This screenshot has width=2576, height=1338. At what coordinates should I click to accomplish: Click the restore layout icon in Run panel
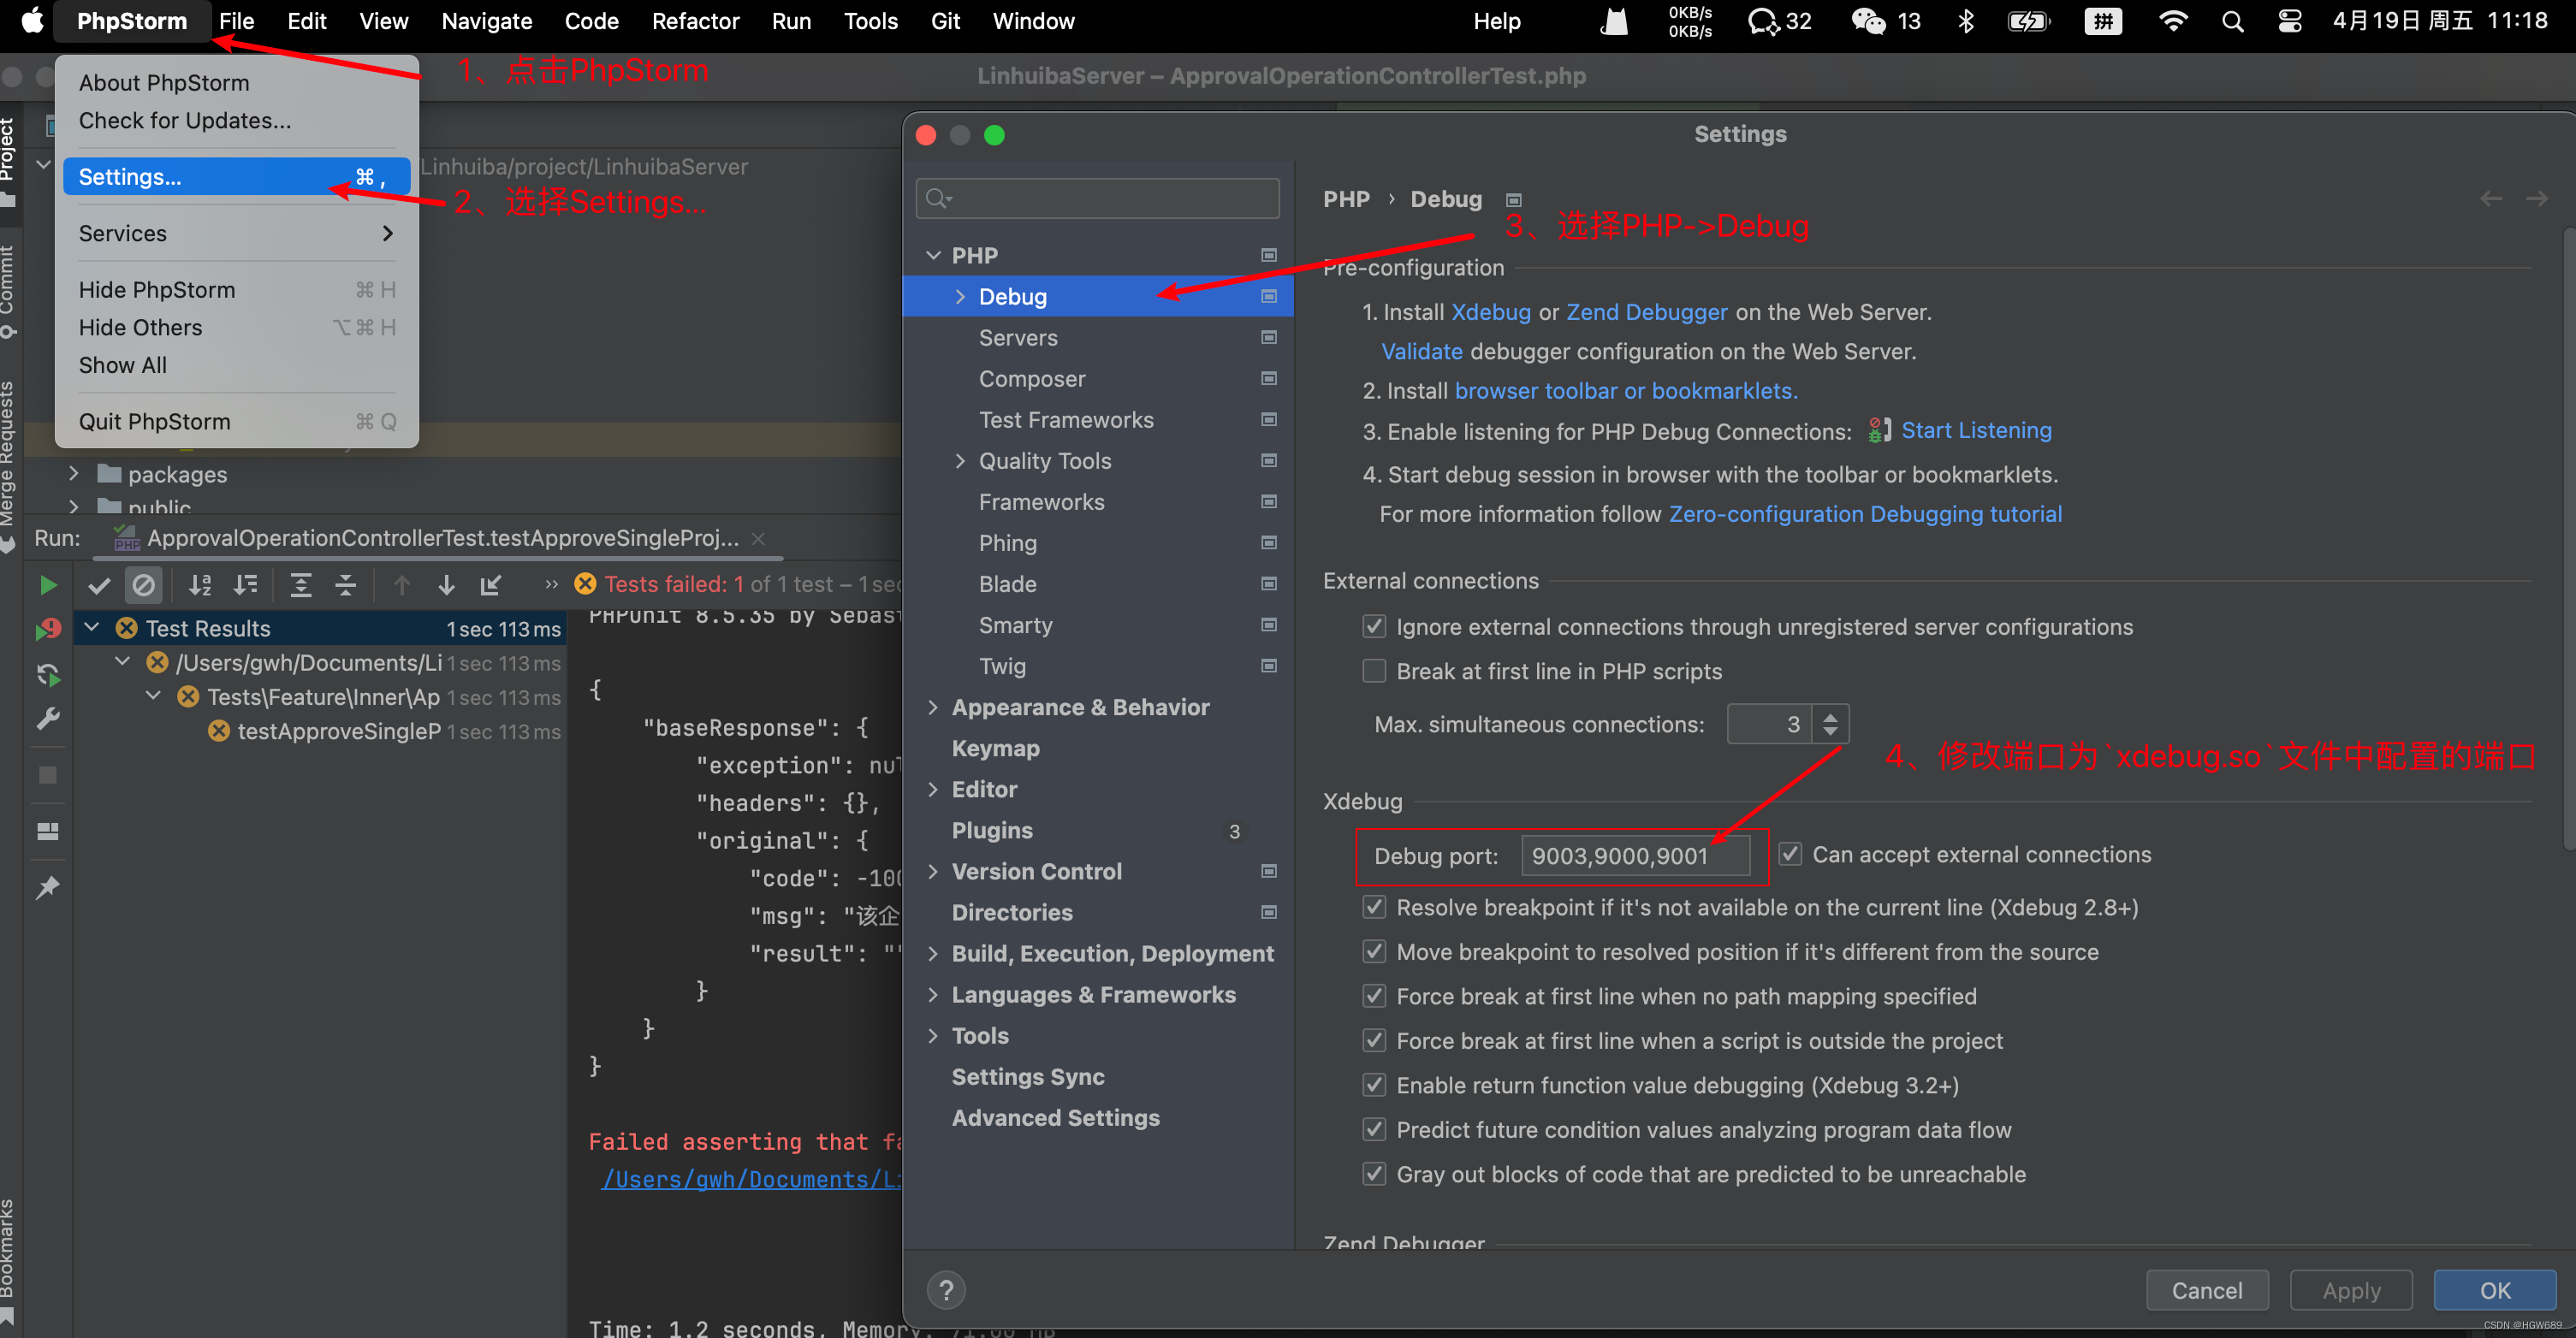(47, 831)
